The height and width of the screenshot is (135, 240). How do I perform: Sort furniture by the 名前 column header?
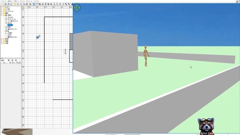[3, 60]
